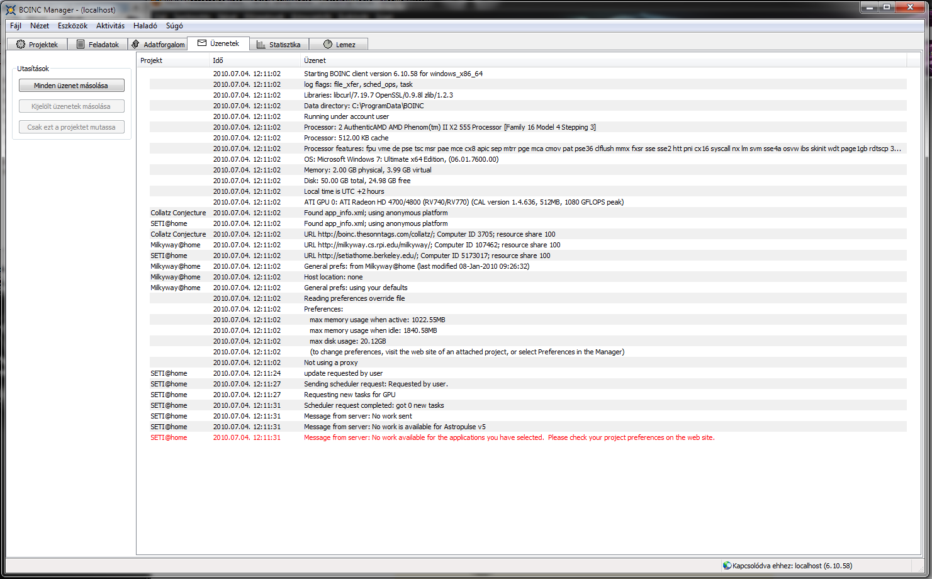Select the 'OS: Microsoft Windows 7' row
The height and width of the screenshot is (579, 932).
point(528,159)
